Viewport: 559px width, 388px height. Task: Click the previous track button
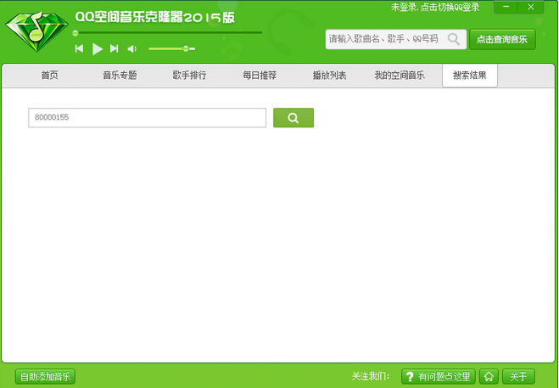pos(79,48)
